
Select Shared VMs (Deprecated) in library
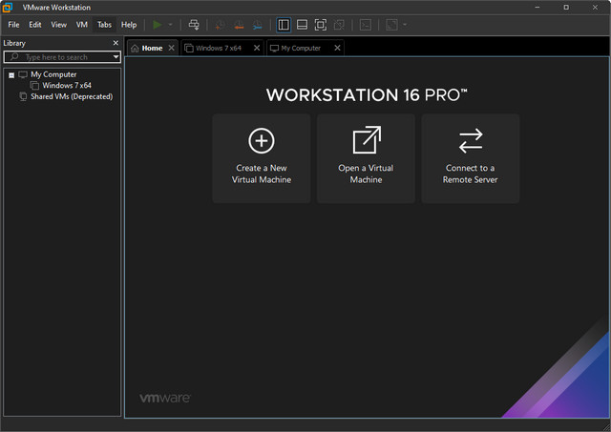71,97
